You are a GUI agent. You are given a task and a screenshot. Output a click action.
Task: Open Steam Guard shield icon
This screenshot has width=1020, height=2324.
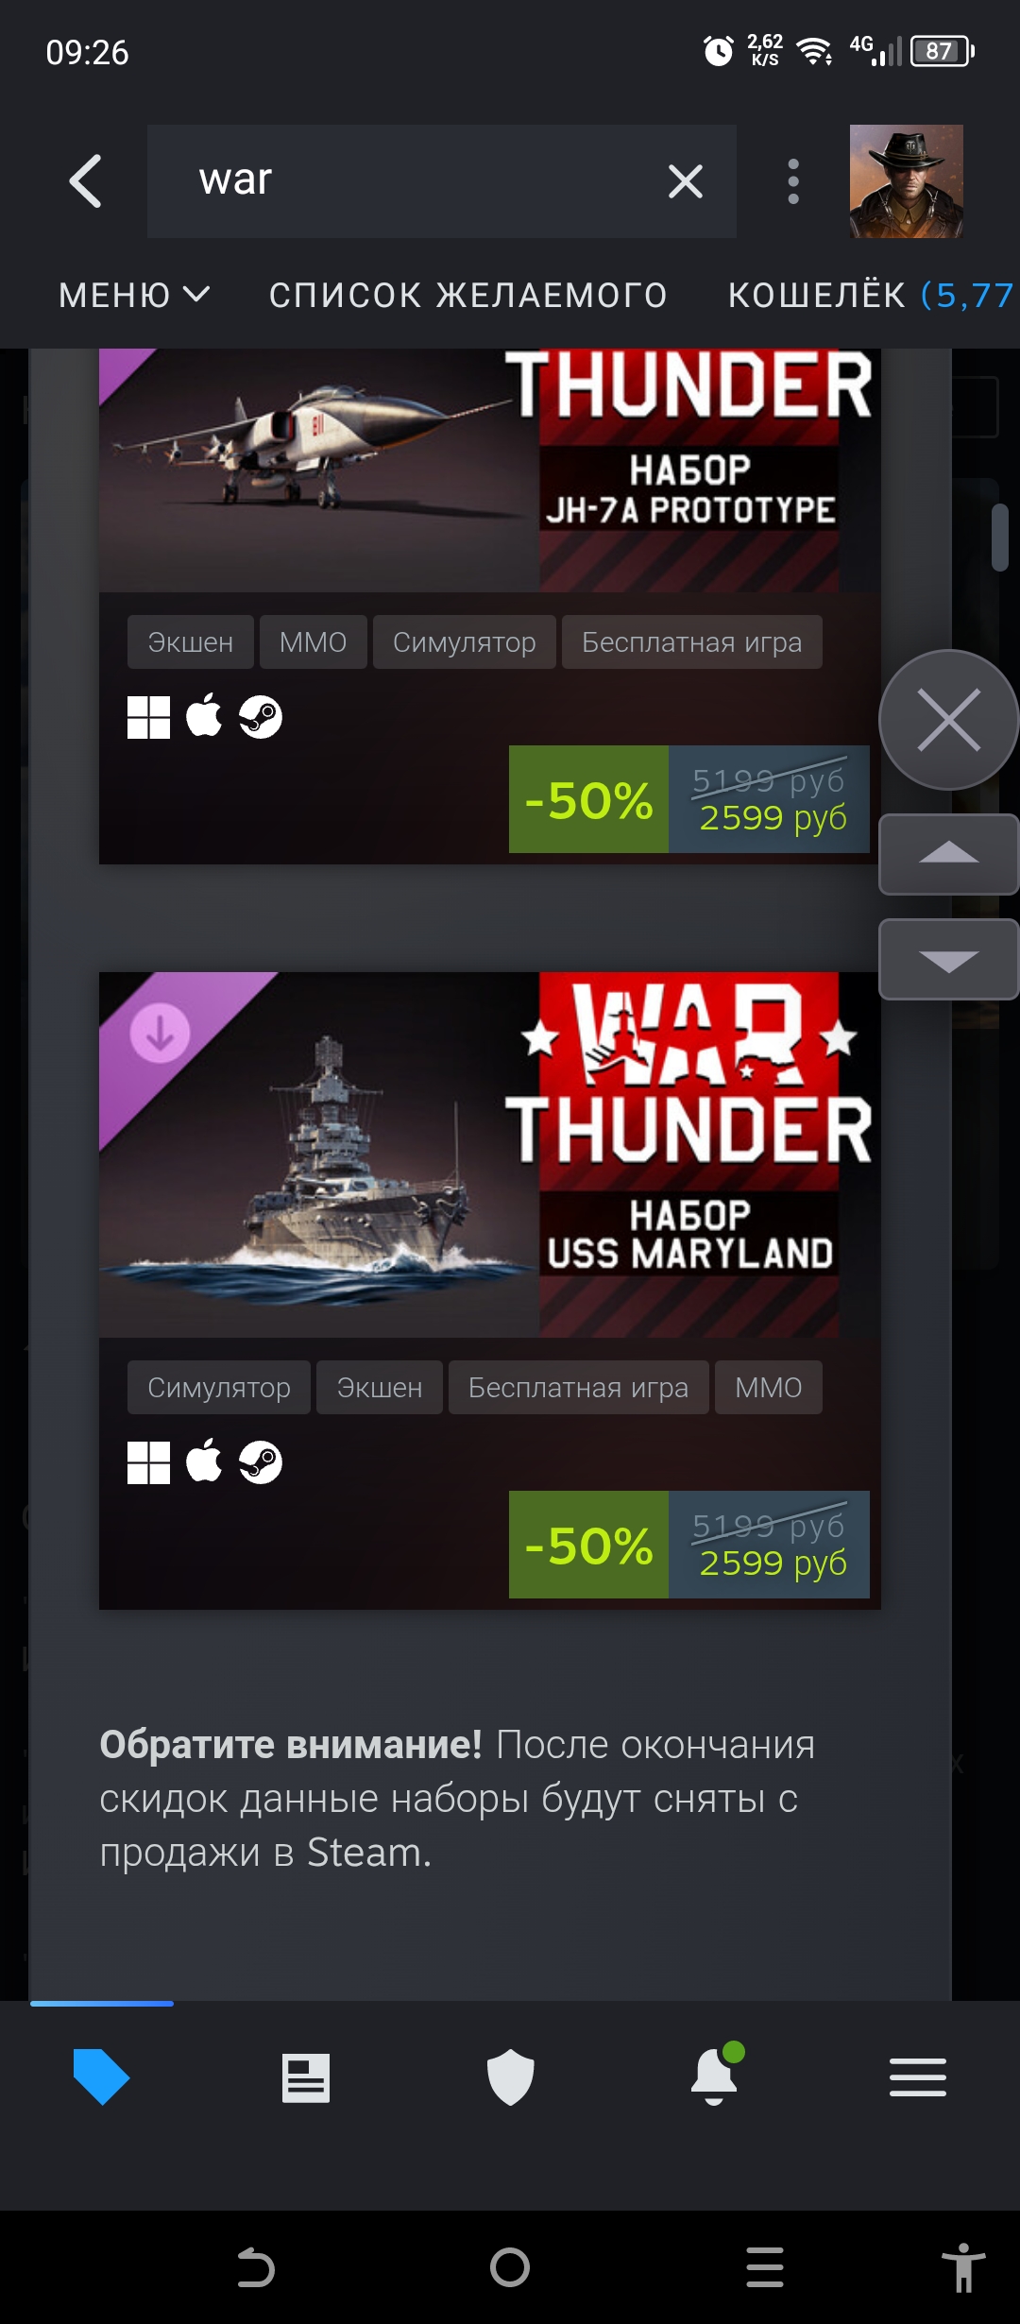pos(510,2076)
